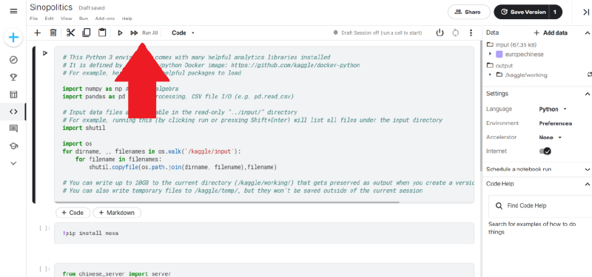
Task: Click the restart session refresh icon
Action: pyautogui.click(x=455, y=33)
